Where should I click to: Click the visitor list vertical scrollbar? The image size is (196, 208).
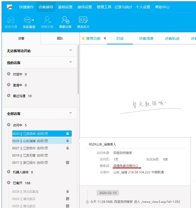pos(78,70)
